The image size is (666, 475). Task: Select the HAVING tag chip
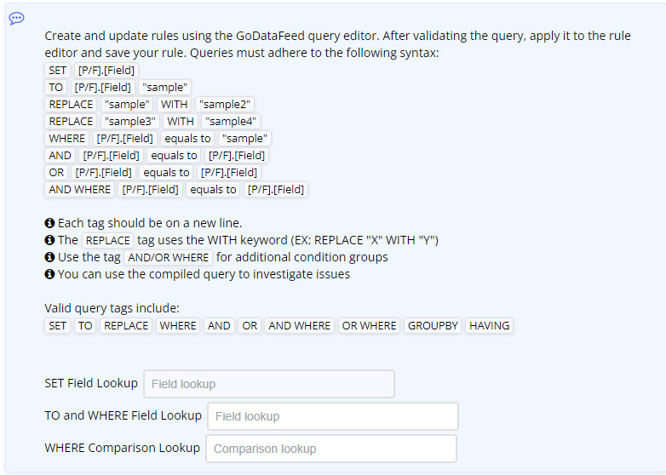pos(489,325)
